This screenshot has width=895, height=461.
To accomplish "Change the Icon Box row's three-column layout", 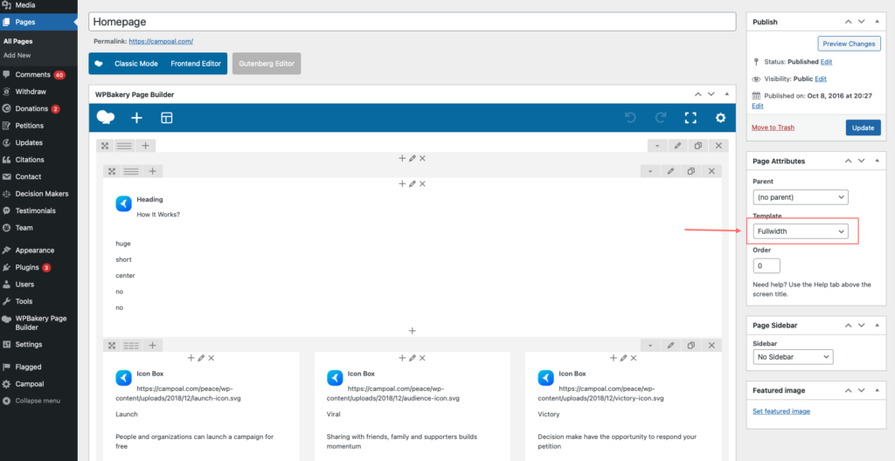I will tap(131, 345).
